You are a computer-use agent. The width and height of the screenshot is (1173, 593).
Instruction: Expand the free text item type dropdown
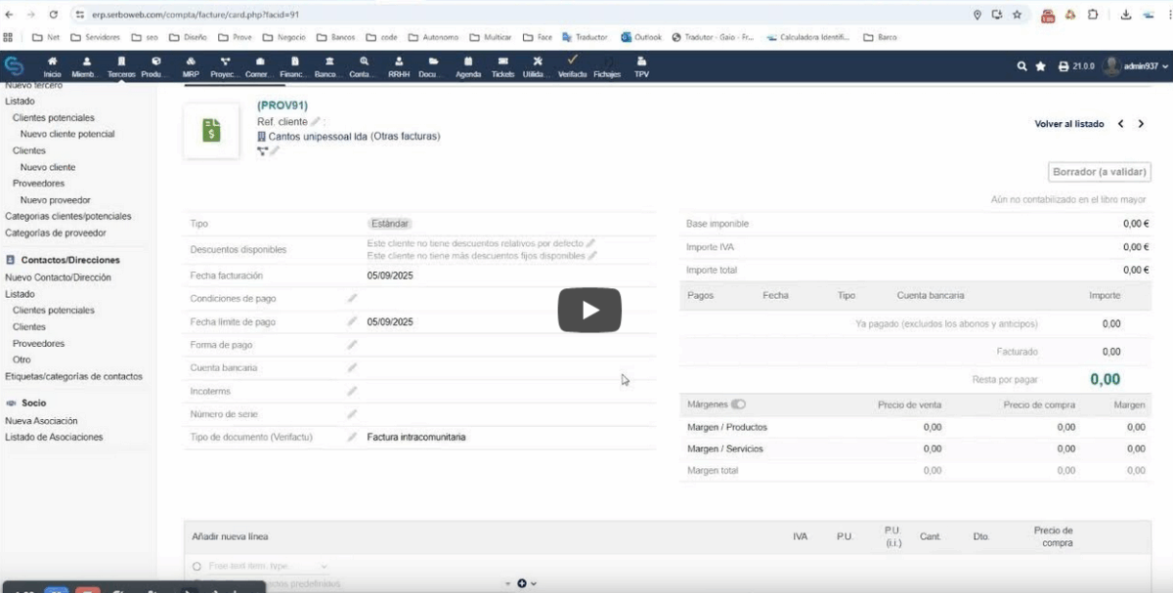pyautogui.click(x=324, y=567)
